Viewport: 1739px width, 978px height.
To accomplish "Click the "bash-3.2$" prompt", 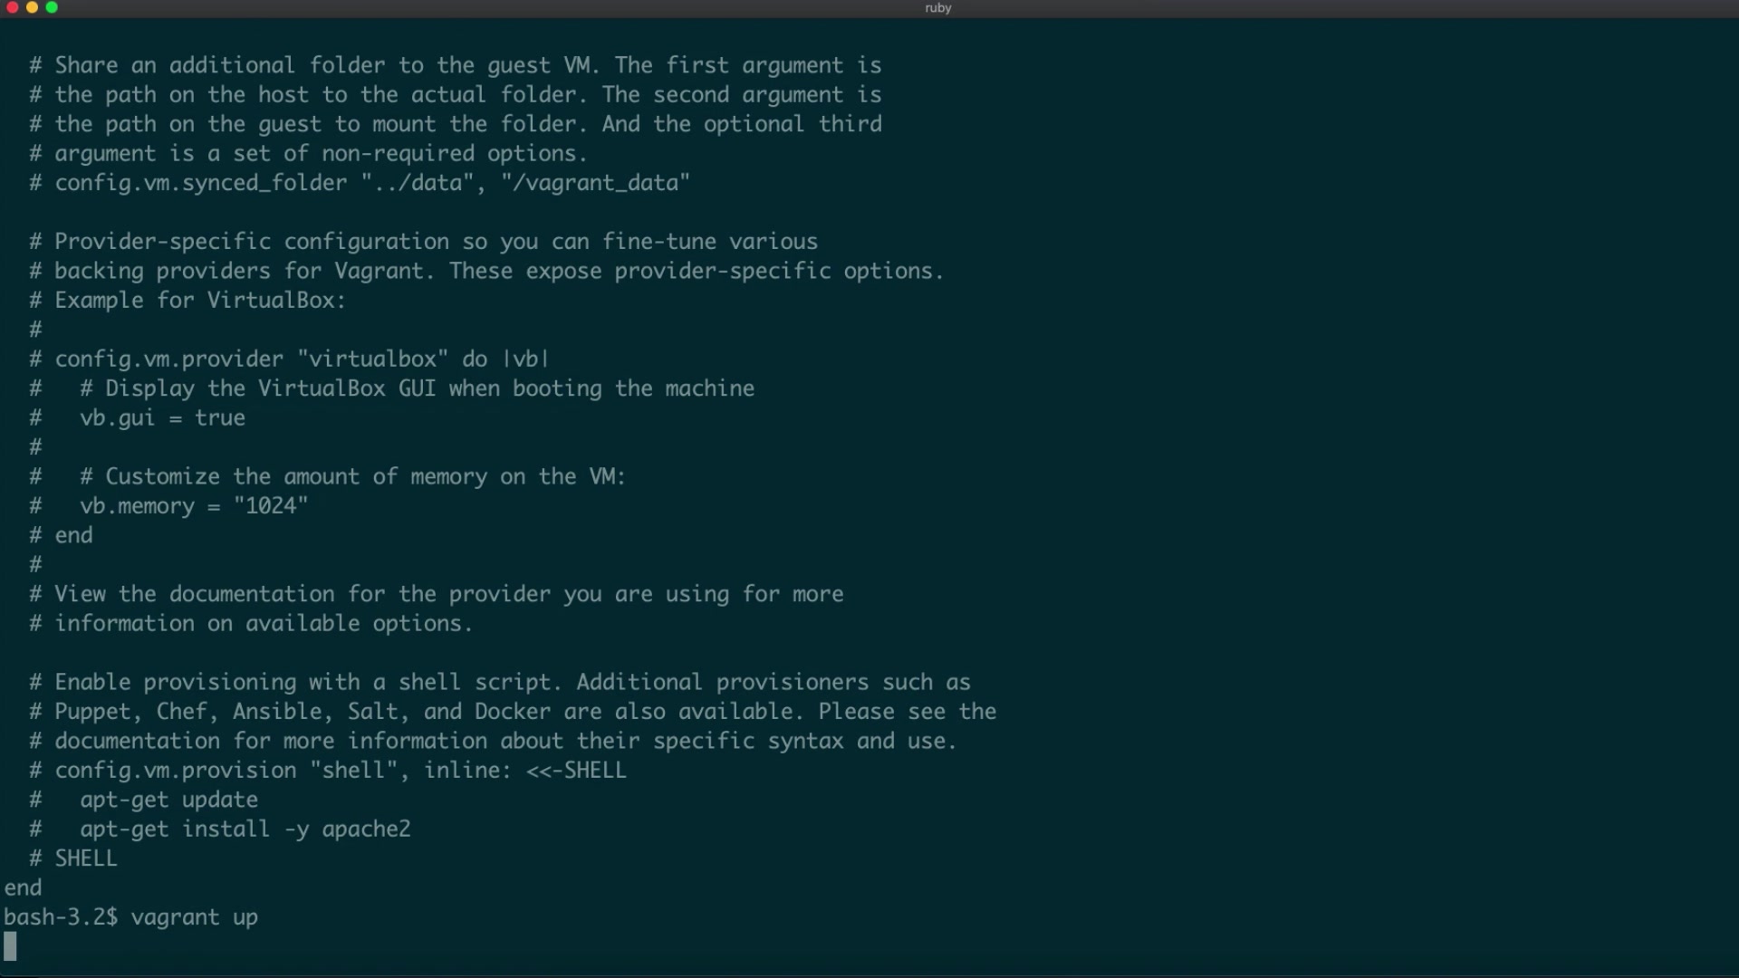I will [x=60, y=917].
